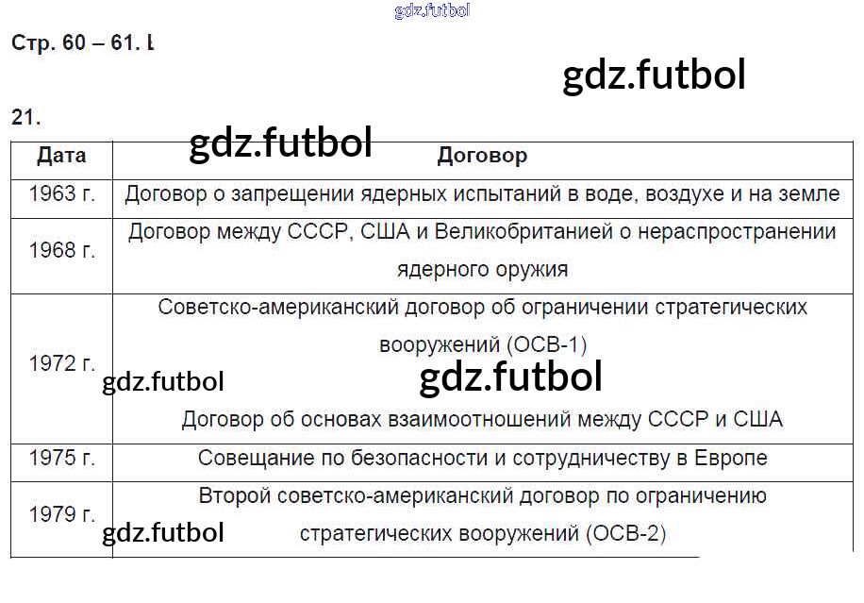
Task: Click the 'вооружений (ОСВ-1)' text
Action: click(483, 345)
